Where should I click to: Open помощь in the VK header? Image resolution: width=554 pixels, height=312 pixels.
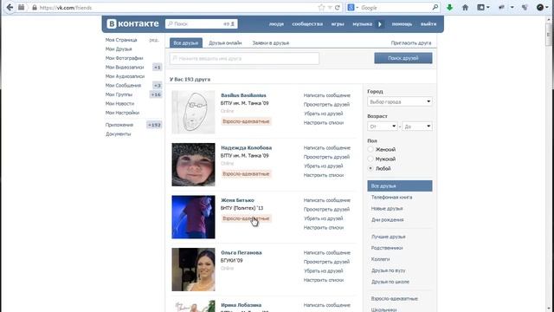point(402,24)
